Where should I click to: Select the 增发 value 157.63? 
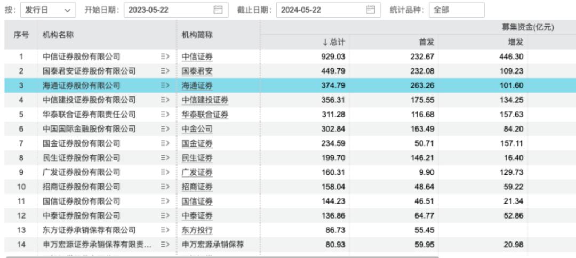click(511, 115)
